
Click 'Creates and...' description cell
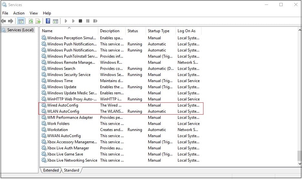(x=111, y=130)
